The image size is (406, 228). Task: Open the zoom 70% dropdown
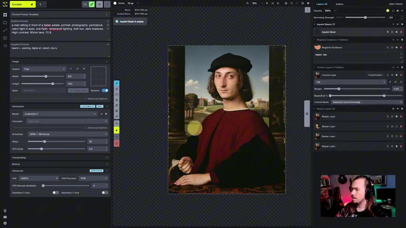tap(257, 3)
